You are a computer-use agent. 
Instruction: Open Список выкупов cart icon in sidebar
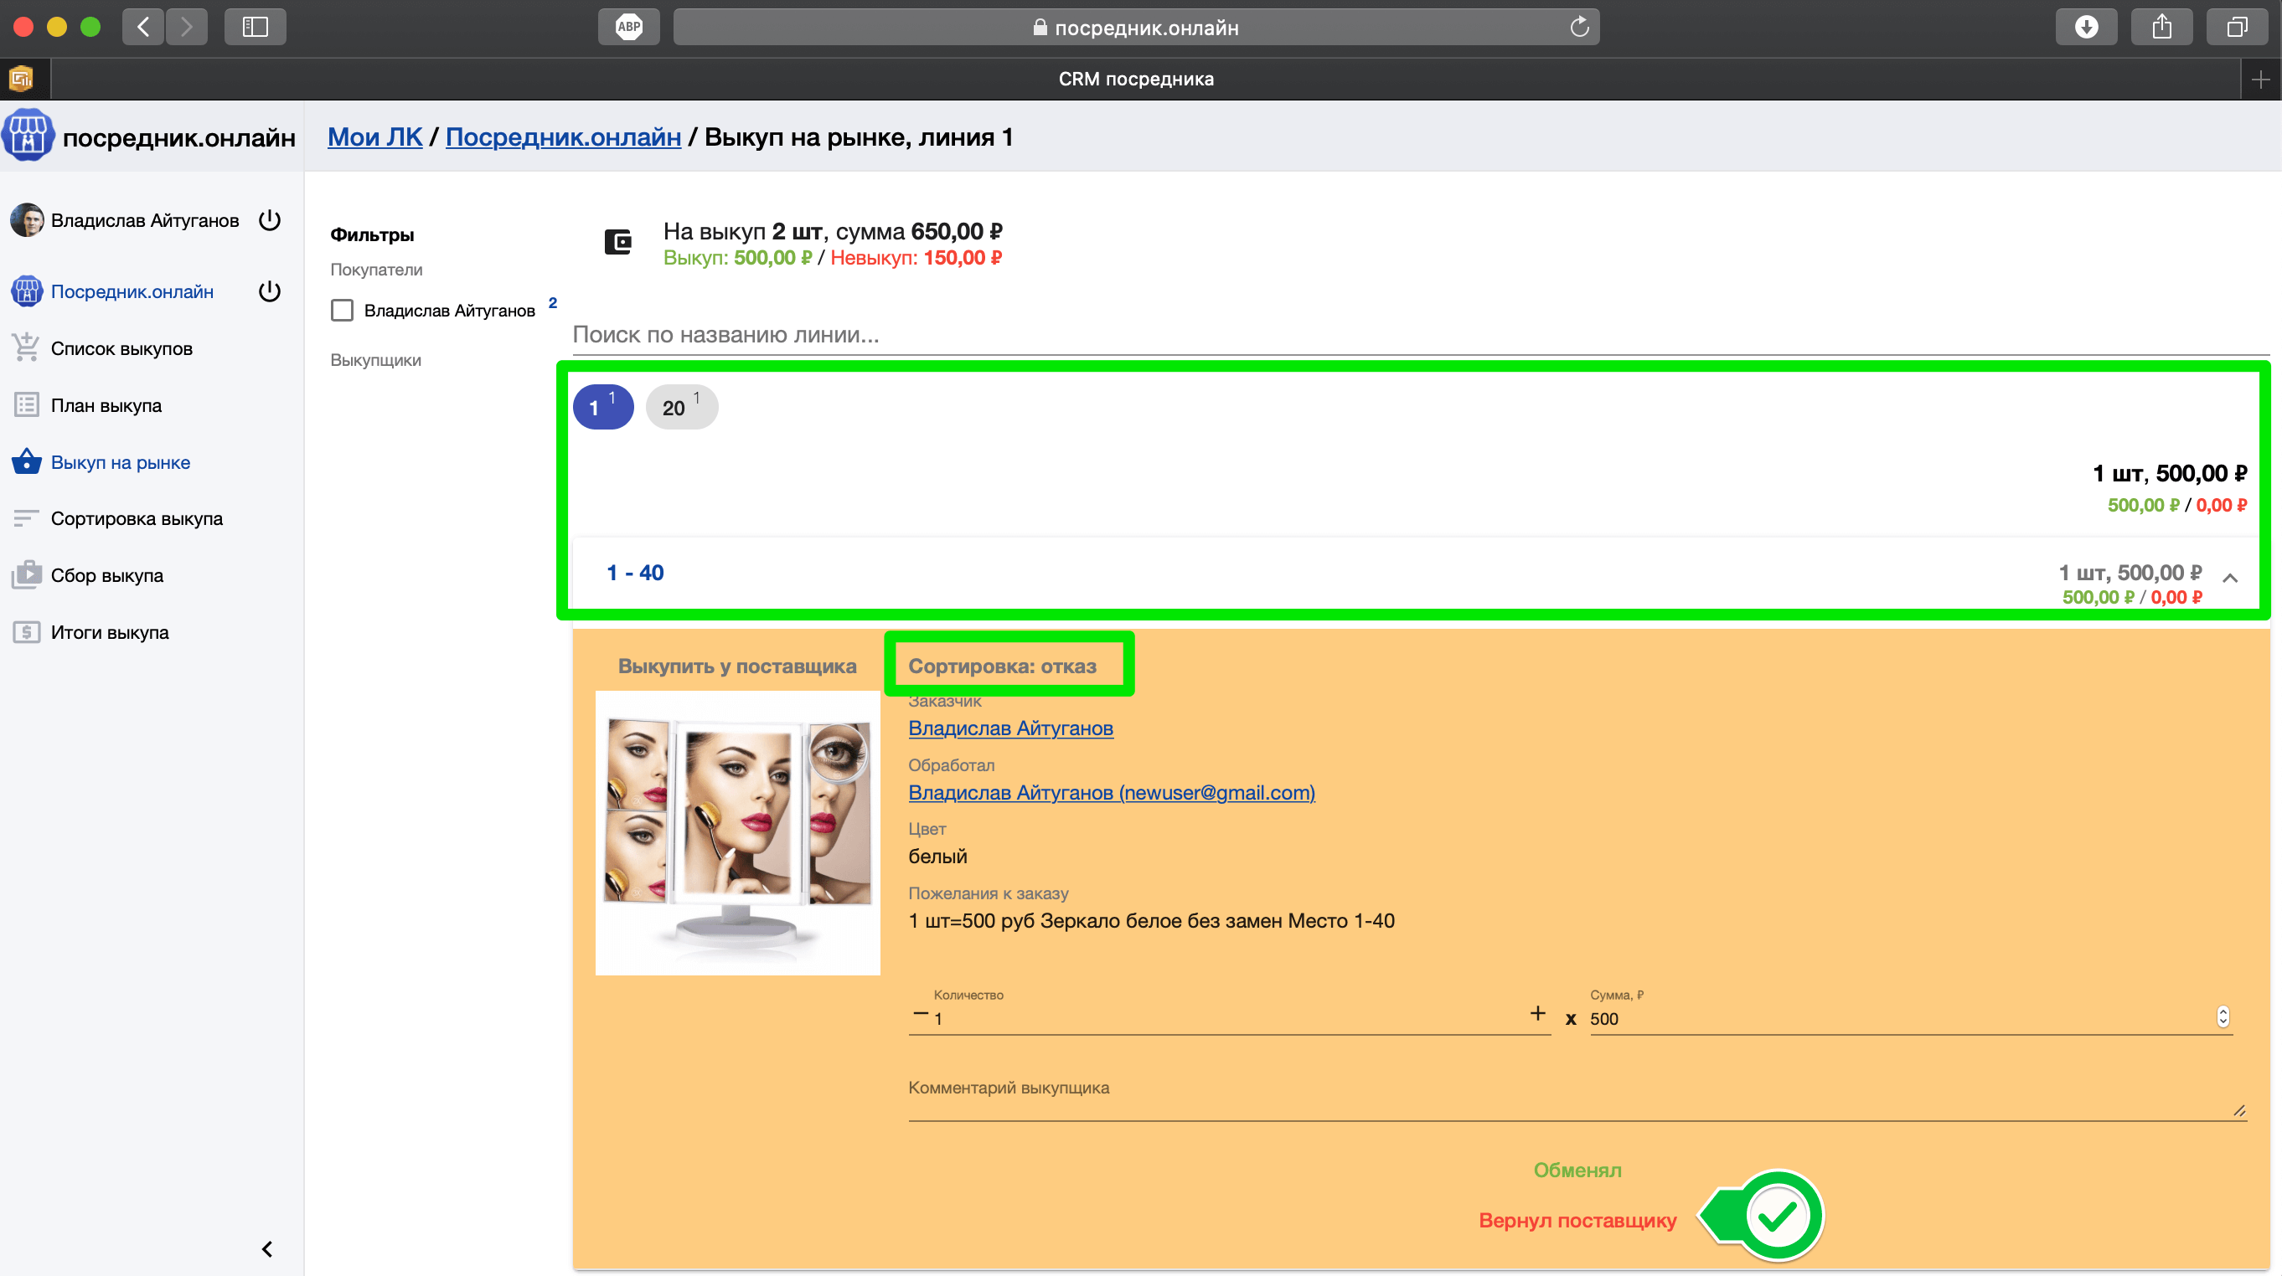(x=26, y=348)
